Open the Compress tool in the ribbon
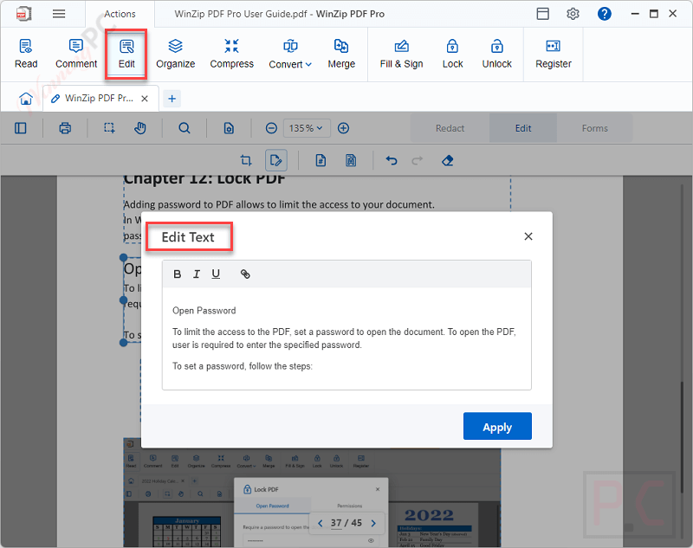693x548 pixels. (231, 54)
